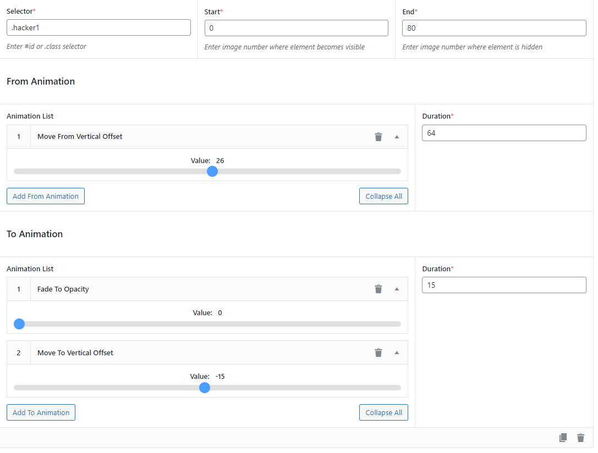Click the number 2 of Move To item
The image size is (598, 453).
pos(19,353)
